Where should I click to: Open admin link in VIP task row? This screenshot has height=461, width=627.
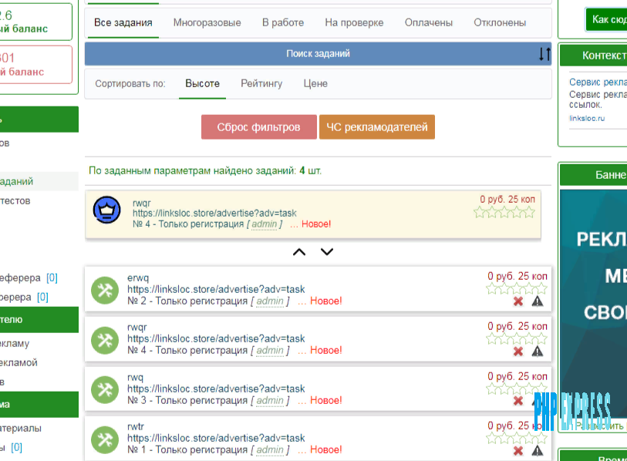point(265,224)
